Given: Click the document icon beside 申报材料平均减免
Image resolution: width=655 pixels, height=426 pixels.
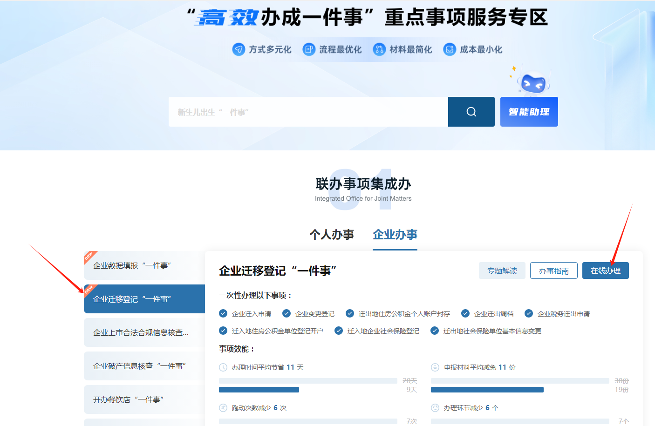Looking at the screenshot, I should pos(435,367).
